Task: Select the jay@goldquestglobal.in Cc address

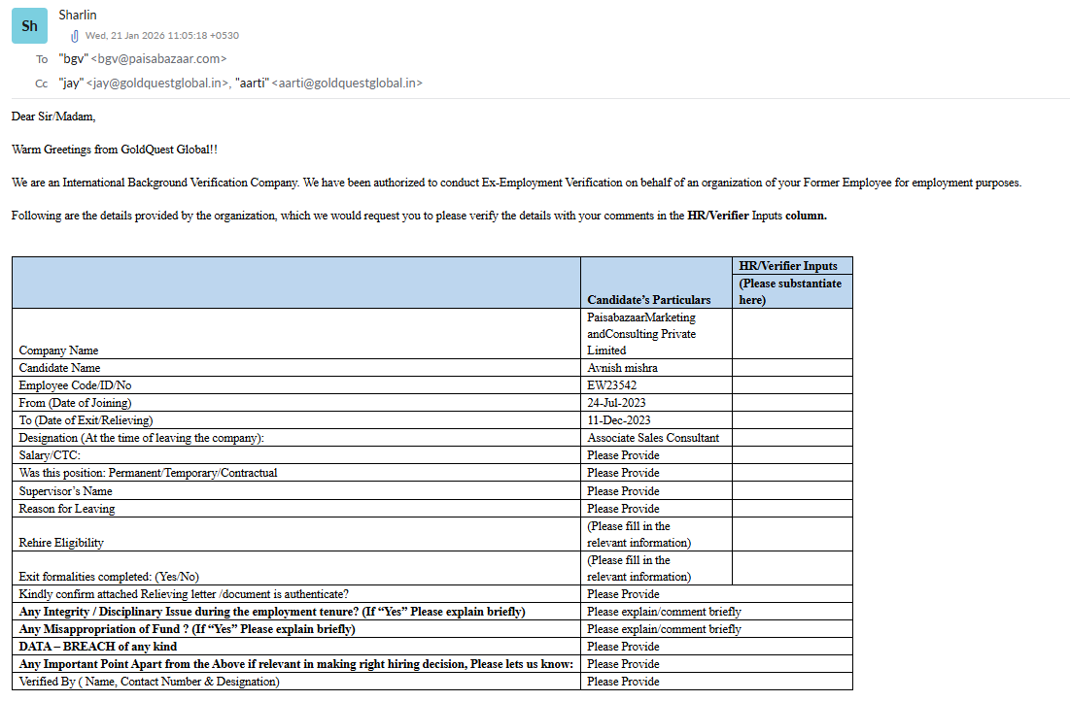Action: tap(157, 83)
